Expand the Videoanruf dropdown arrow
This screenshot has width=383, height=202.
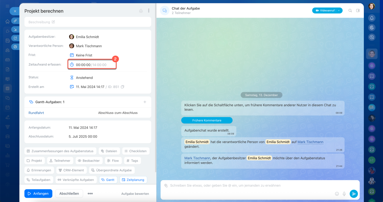(x=339, y=10)
